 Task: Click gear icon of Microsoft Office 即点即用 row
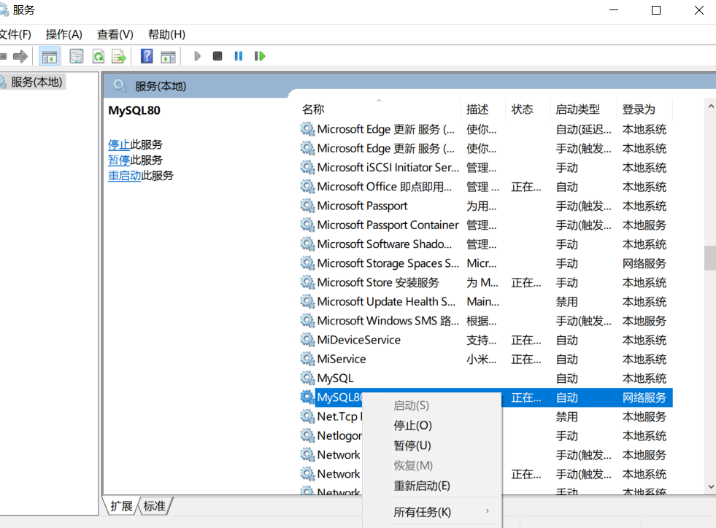coord(307,187)
